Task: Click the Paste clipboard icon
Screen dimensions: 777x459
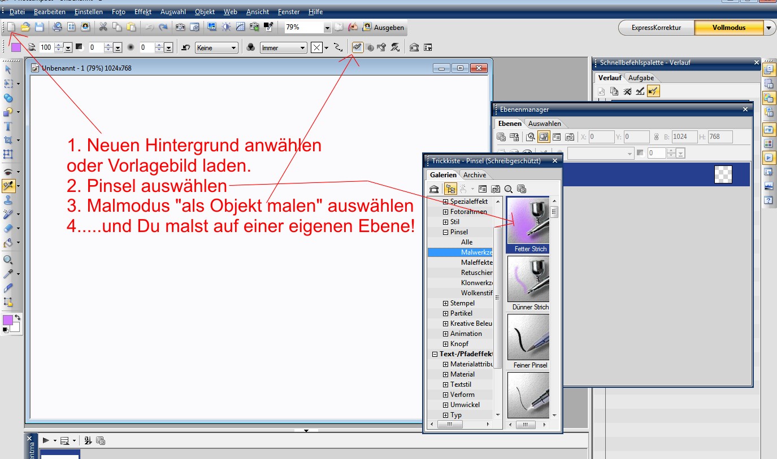Action: [x=131, y=27]
